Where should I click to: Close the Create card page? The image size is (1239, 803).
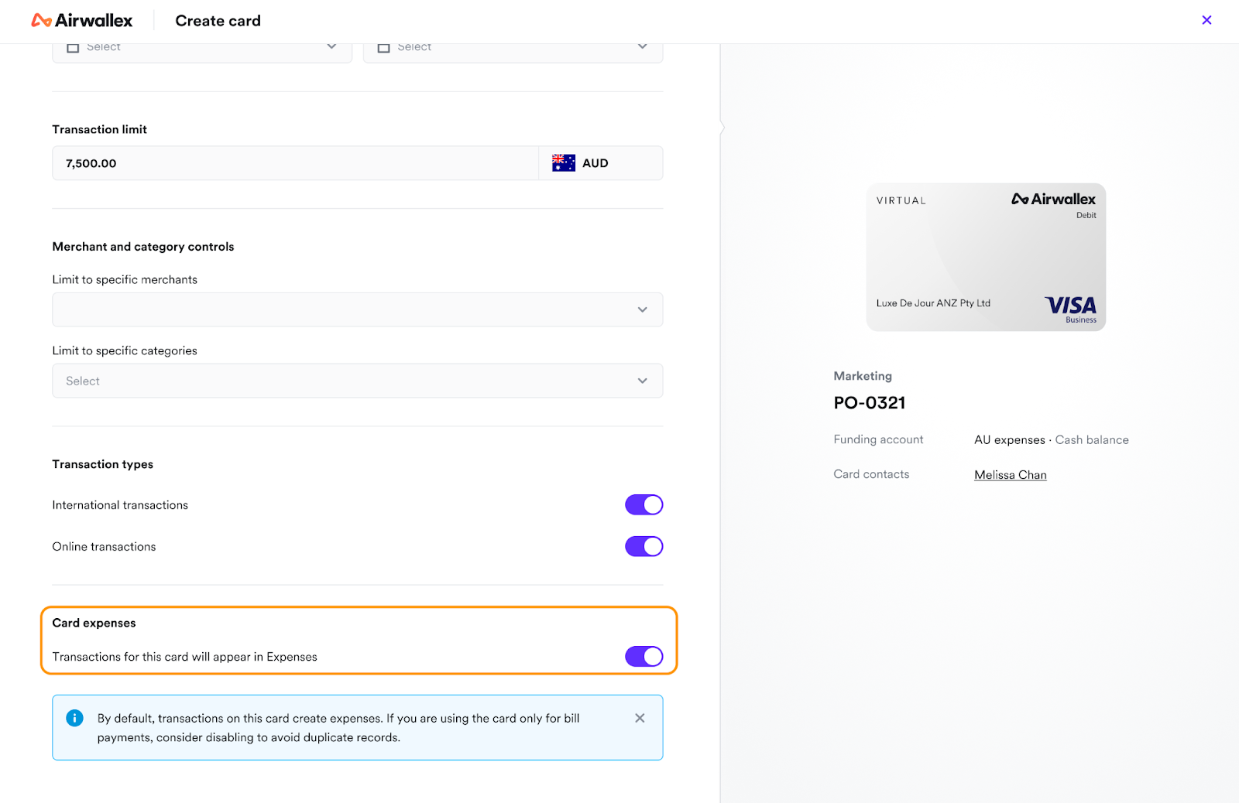[x=1206, y=20]
